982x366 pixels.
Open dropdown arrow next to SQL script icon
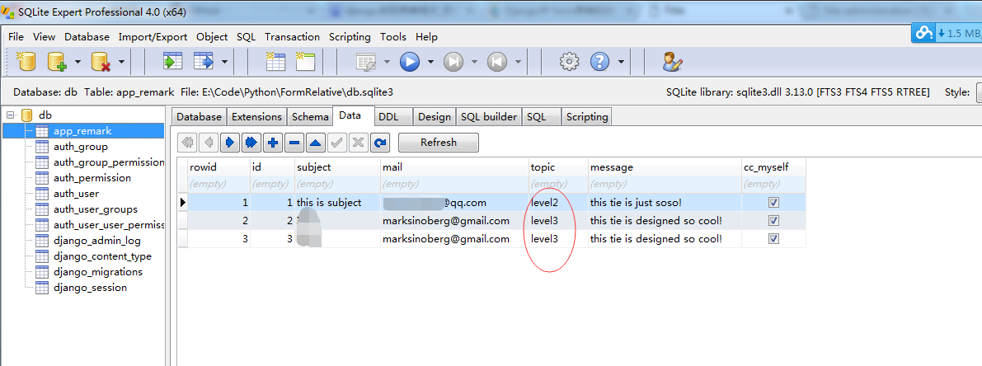[x=387, y=61]
